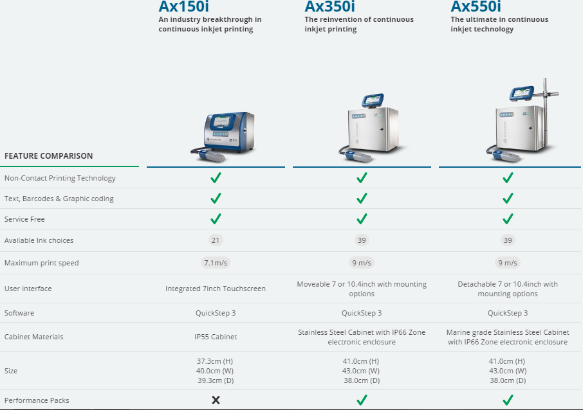Click the Cabinet Materials row label
Image resolution: width=583 pixels, height=410 pixels.
[33, 337]
